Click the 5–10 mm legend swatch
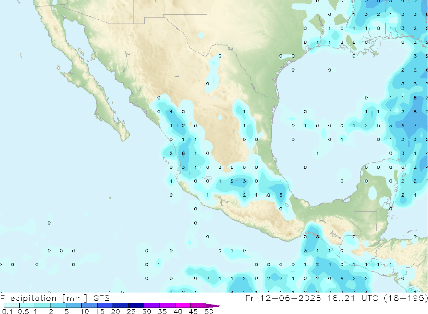The image size is (428, 314). [x=74, y=305]
